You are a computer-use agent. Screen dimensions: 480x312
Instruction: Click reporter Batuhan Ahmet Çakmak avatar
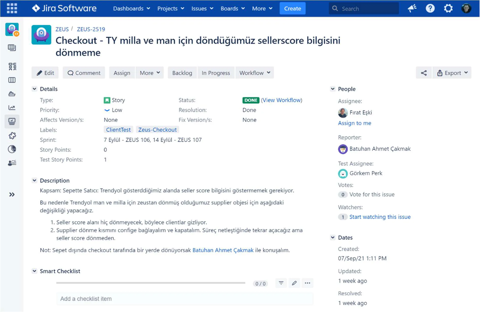pyautogui.click(x=343, y=149)
